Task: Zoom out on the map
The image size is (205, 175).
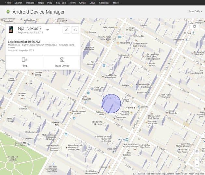Action: (x=197, y=165)
